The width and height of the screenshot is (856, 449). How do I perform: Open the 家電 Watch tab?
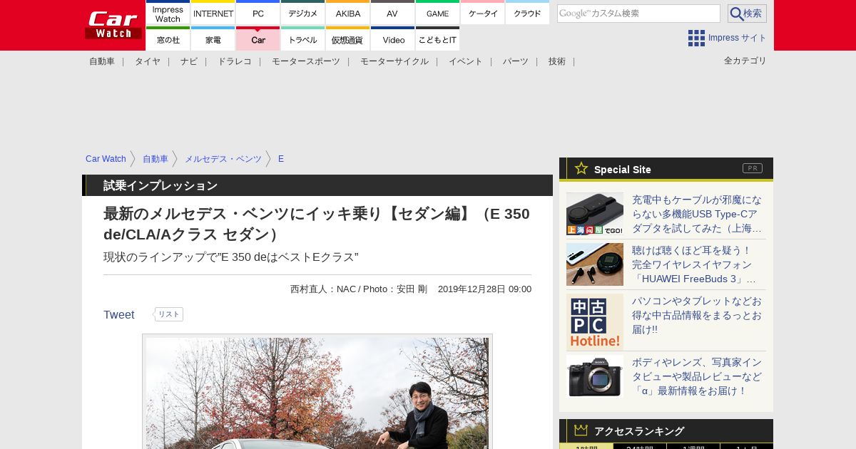(x=213, y=39)
